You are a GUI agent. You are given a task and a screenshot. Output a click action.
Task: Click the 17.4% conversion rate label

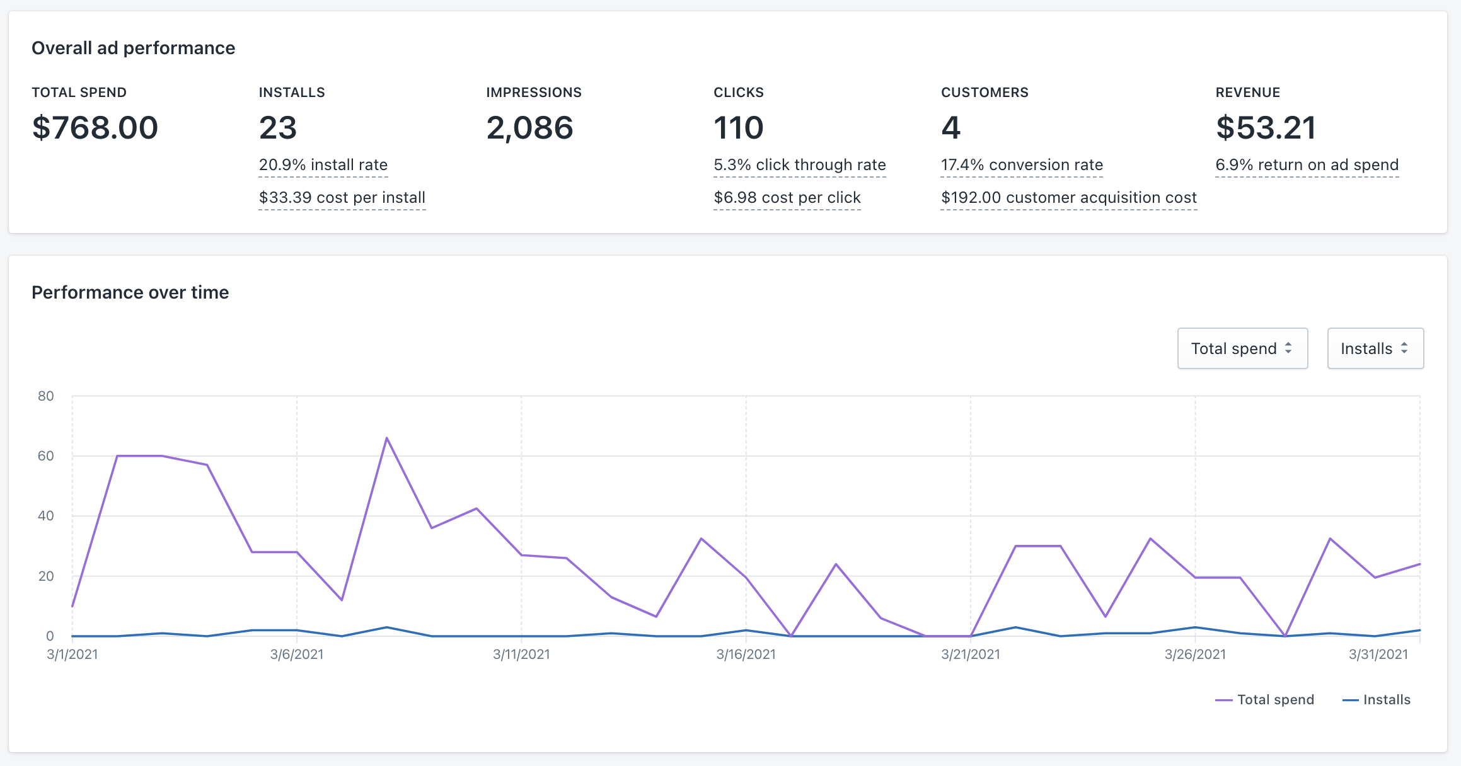[1021, 165]
